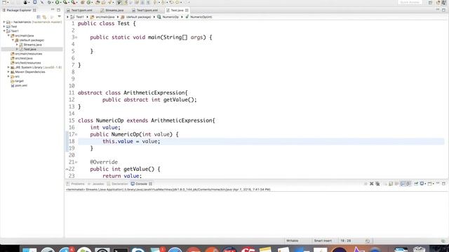
Task: Place cursor on line 18 this.value statement
Action: pyautogui.click(x=131, y=141)
